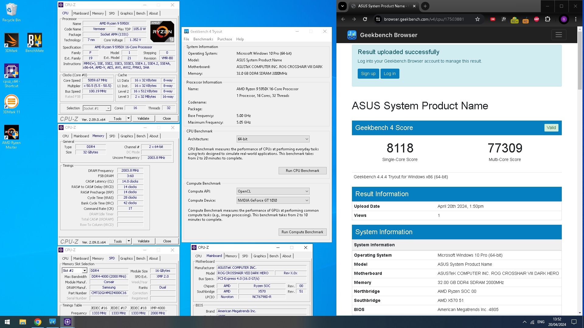Click Run CPU Benchmark button
The image size is (584, 328).
[x=302, y=171]
